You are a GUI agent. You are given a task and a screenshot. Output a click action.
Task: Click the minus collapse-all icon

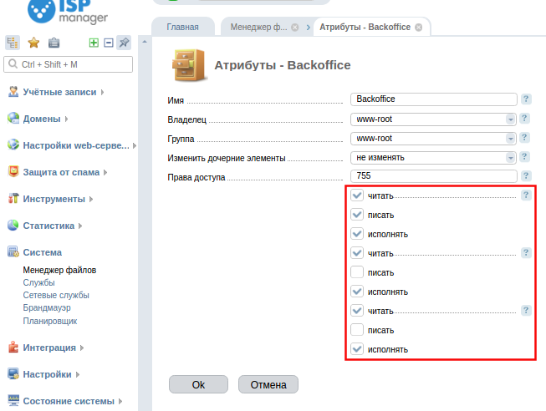pos(108,43)
